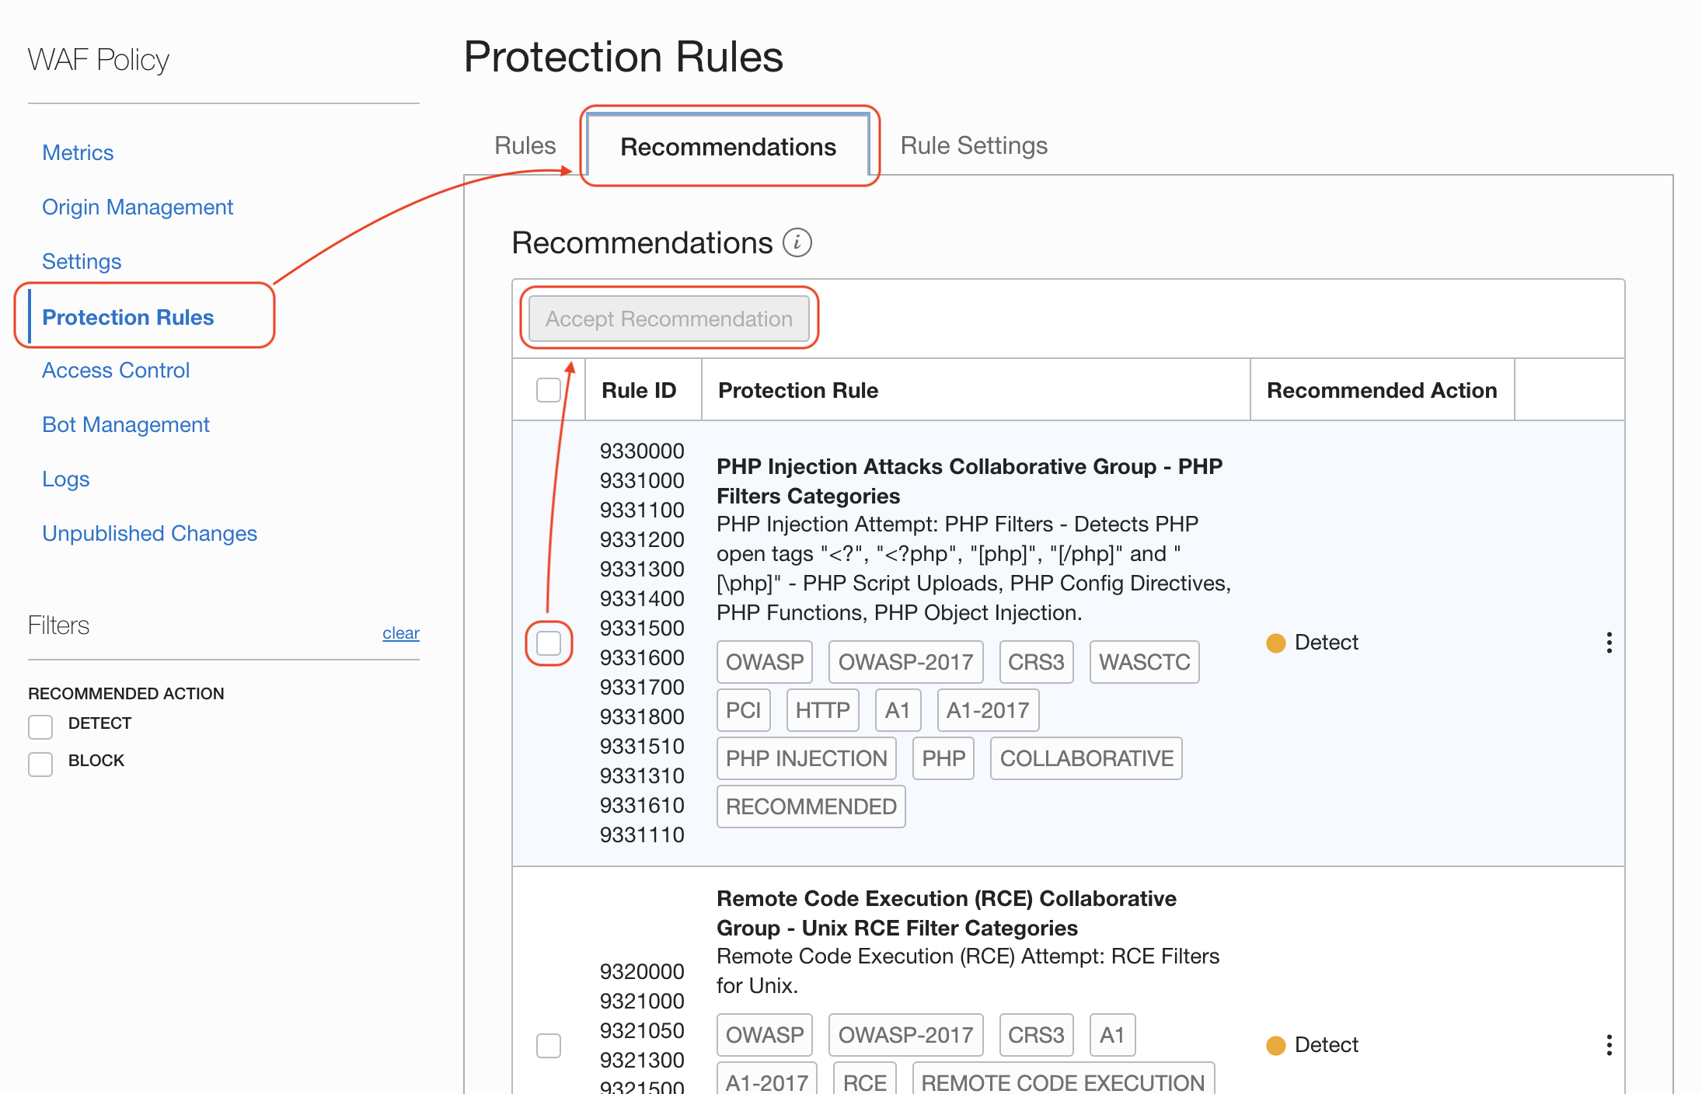1702x1094 pixels.
Task: Click the Rule ID column header
Action: coord(639,390)
